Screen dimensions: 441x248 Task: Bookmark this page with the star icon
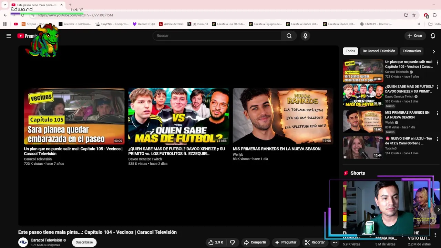point(414,15)
